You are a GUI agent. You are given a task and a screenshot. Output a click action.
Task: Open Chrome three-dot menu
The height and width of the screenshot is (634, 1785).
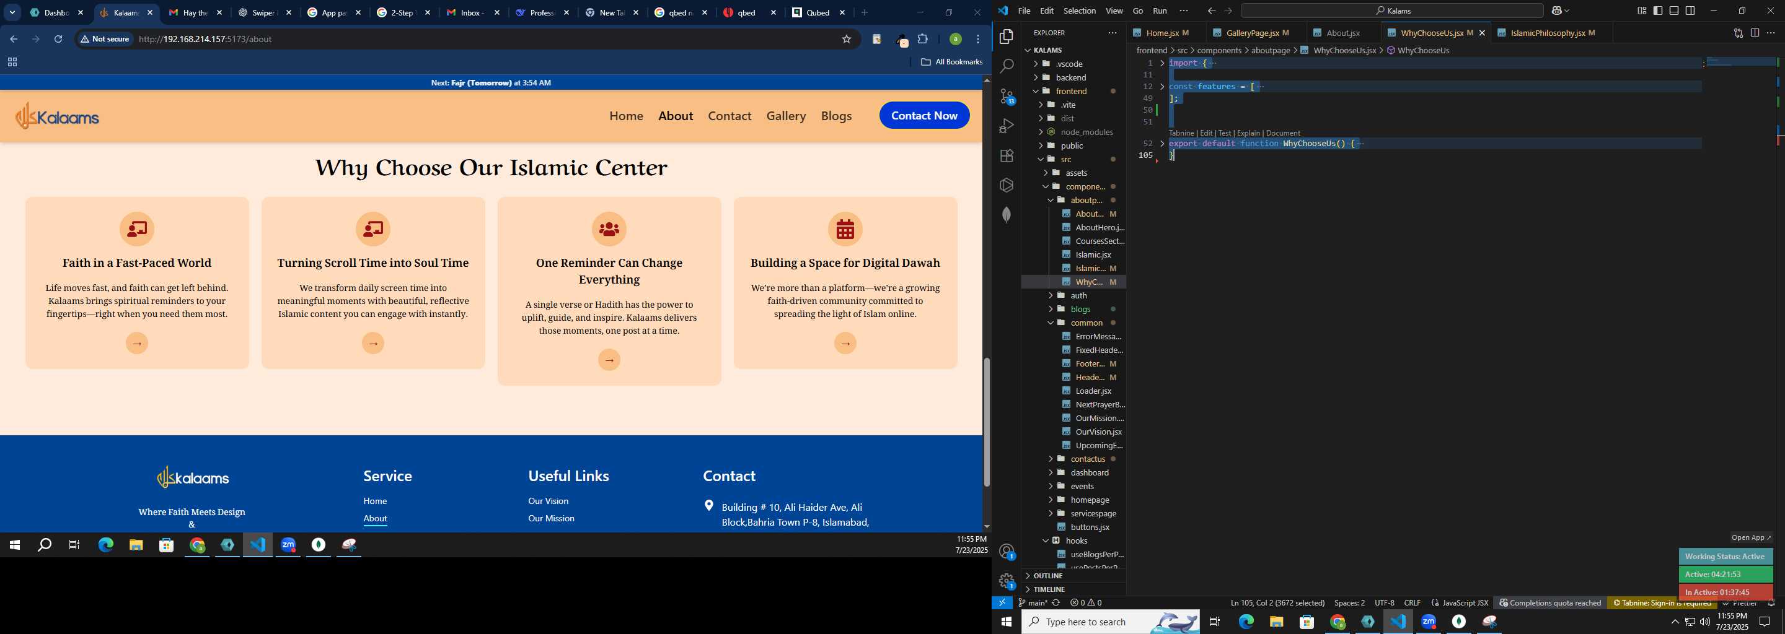click(x=978, y=39)
